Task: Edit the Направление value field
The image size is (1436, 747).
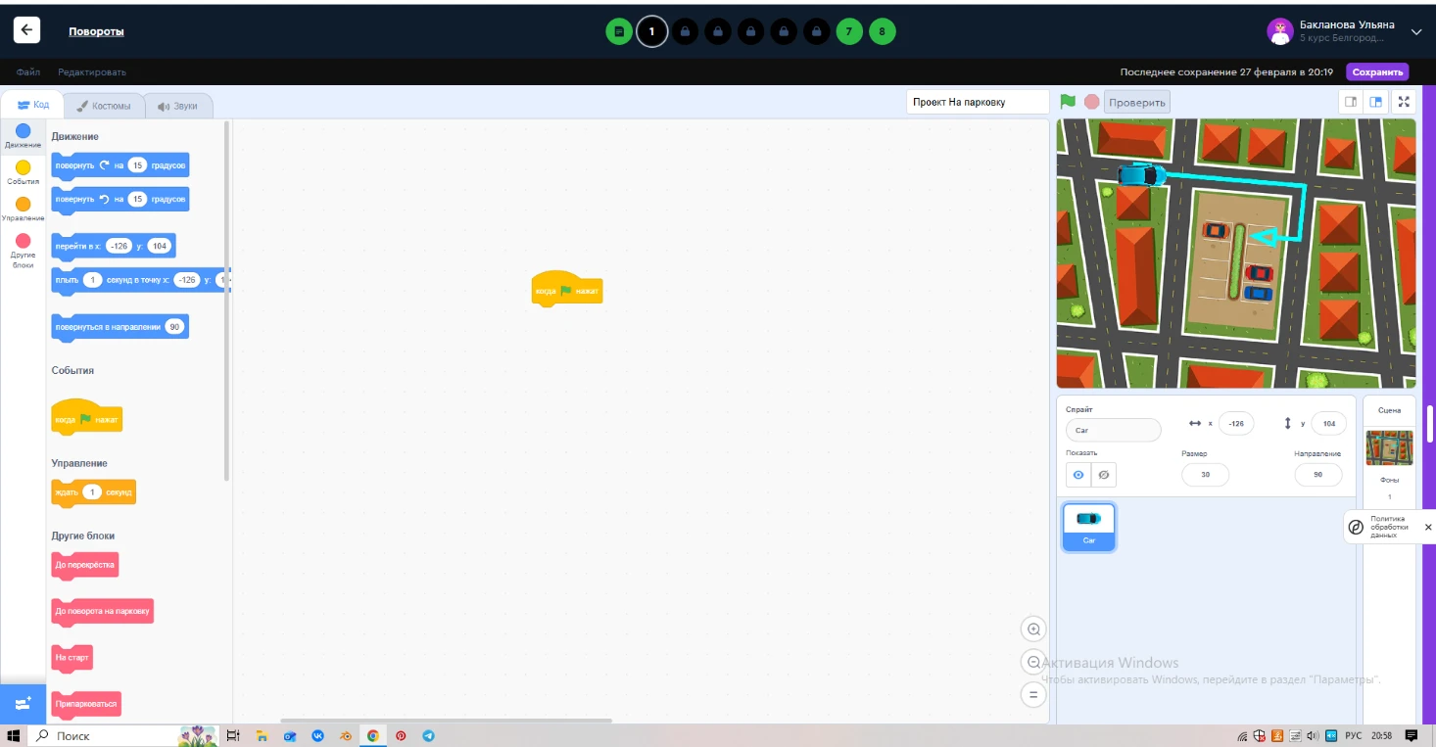Action: click(x=1317, y=475)
